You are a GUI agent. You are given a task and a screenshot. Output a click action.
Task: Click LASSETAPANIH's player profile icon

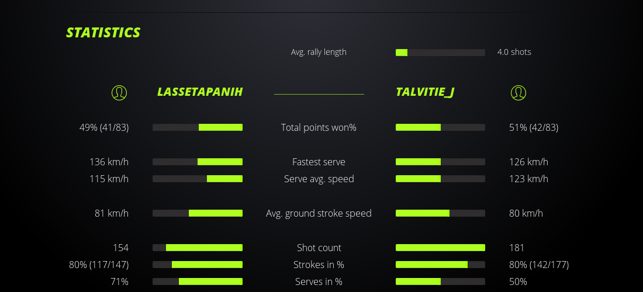tap(119, 92)
